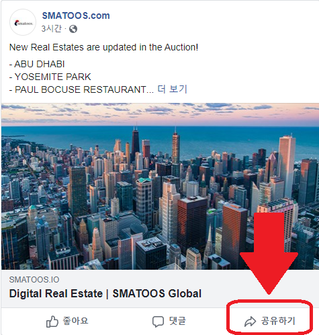Click the 공유하기 share label
The width and height of the screenshot is (319, 335).
click(278, 321)
